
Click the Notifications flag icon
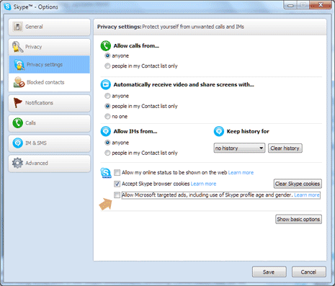(17, 102)
